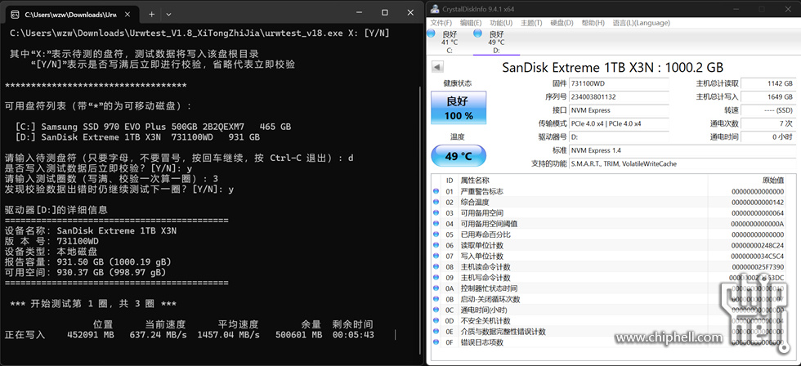801x366 pixels.
Task: Click the 接口 field NVM Express
Action: pos(620,110)
